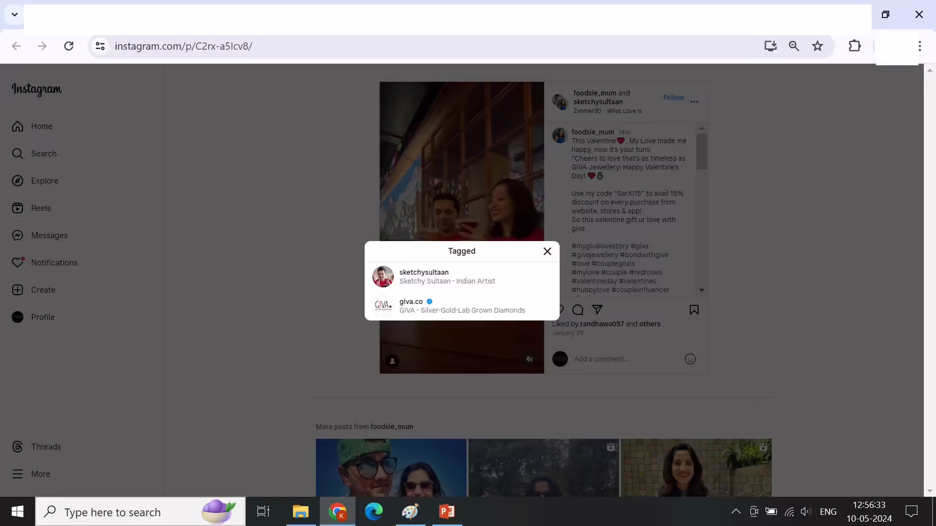The width and height of the screenshot is (936, 526).
Task: Click Zimmer90 What Love Is audio
Action: (x=607, y=111)
